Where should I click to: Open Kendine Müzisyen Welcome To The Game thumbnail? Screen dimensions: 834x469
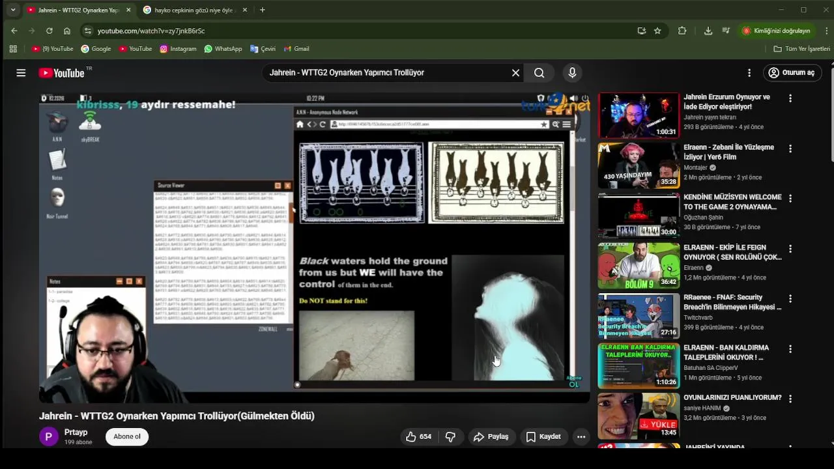click(639, 215)
